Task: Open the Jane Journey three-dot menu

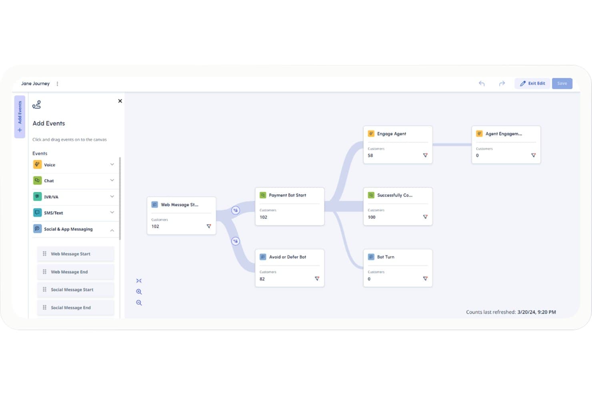Action: coord(57,84)
